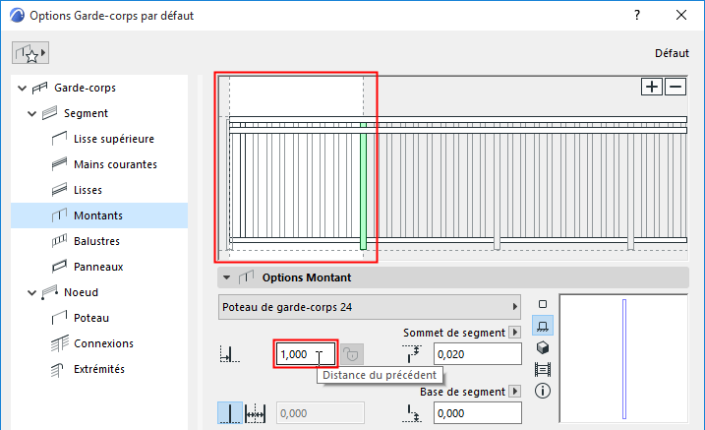Click the green highlighted post in preview
This screenshot has width=705, height=430.
coord(363,186)
